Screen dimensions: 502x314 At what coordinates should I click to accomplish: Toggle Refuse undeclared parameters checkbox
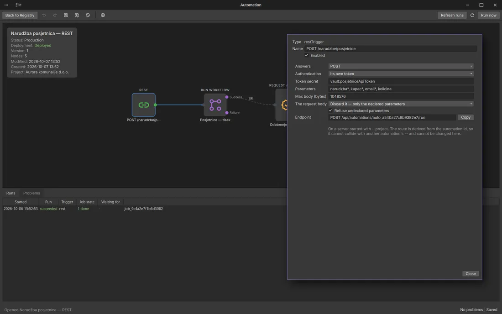tap(330, 110)
